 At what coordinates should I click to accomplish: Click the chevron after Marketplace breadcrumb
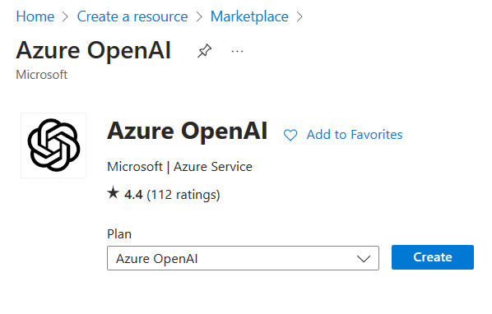(x=299, y=17)
